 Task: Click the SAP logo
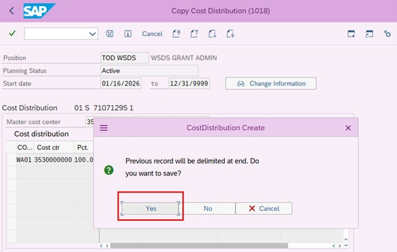point(39,11)
